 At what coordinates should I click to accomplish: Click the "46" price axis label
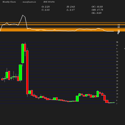[117, 74]
